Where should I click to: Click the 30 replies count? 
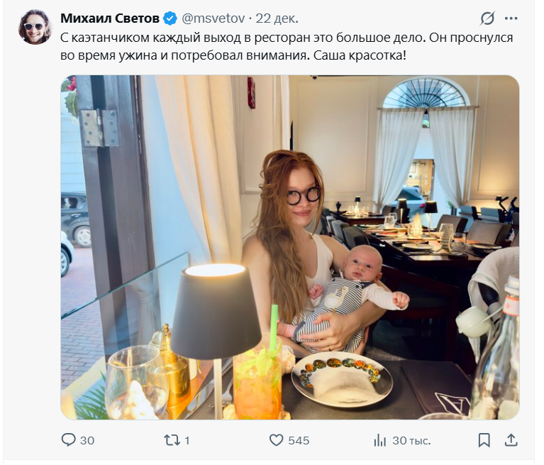(87, 440)
